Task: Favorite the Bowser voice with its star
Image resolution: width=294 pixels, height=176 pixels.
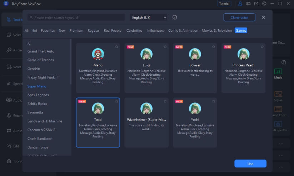Action: [214, 47]
